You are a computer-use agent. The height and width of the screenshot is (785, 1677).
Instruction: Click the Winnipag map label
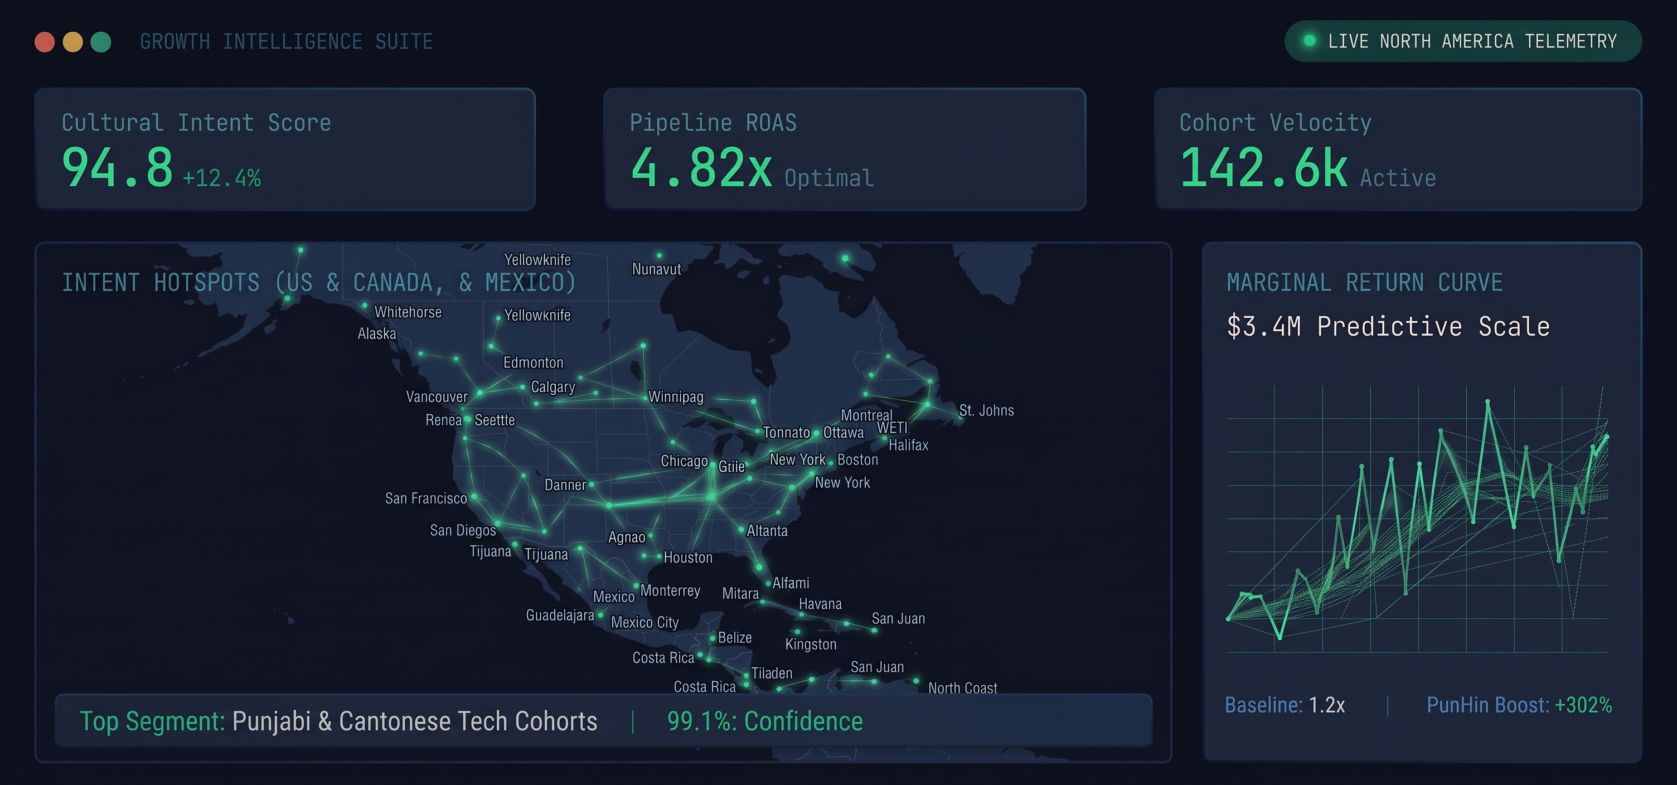[676, 396]
